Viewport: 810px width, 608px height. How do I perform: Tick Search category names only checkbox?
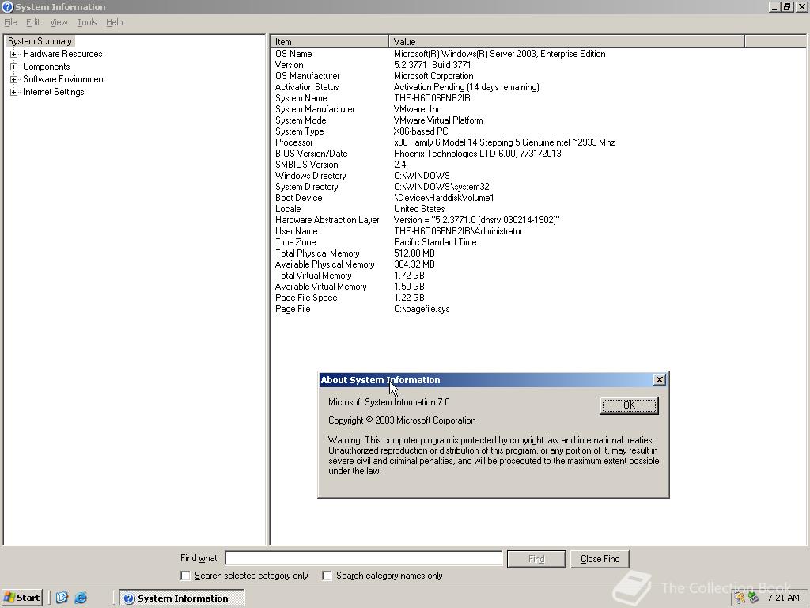[x=327, y=576]
